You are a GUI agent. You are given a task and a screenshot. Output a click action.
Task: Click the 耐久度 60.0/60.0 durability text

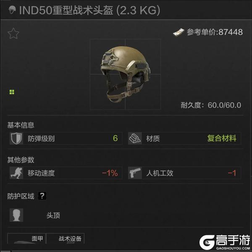(x=211, y=105)
